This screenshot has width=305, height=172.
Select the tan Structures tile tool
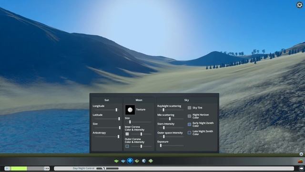click(137, 161)
